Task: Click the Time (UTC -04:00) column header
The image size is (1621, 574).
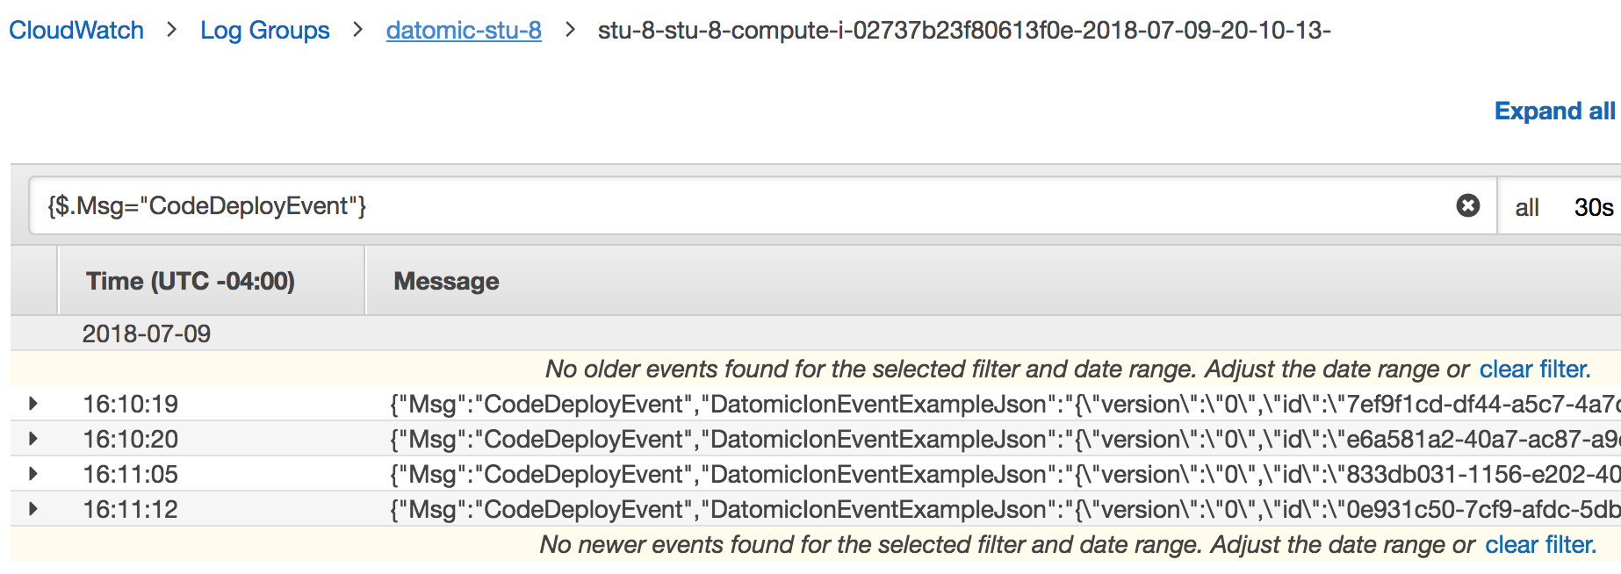Action: [x=191, y=281]
